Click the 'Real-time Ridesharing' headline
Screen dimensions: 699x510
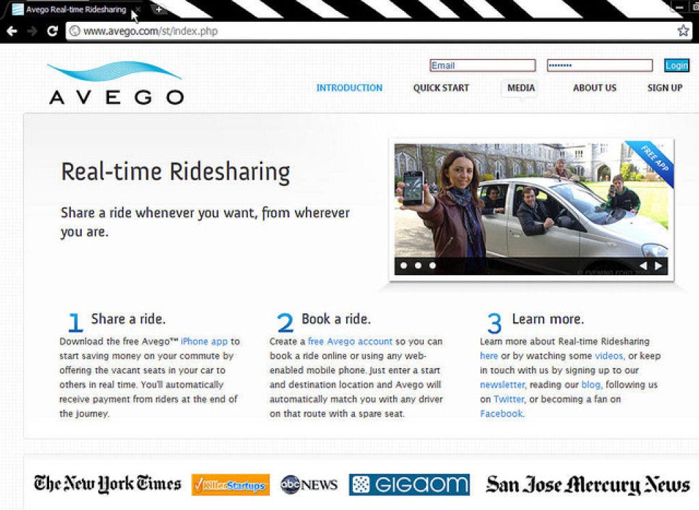tap(175, 172)
